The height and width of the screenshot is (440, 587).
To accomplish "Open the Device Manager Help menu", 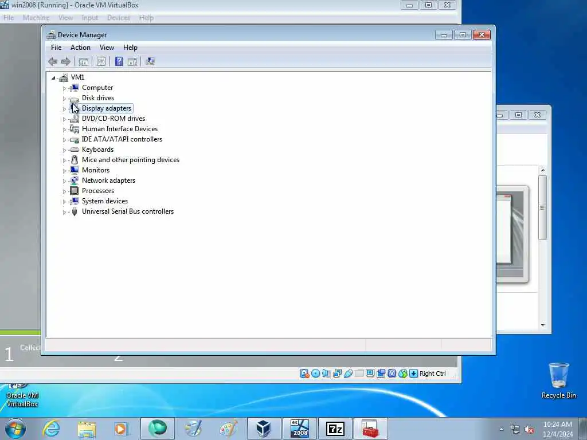I will (x=130, y=48).
